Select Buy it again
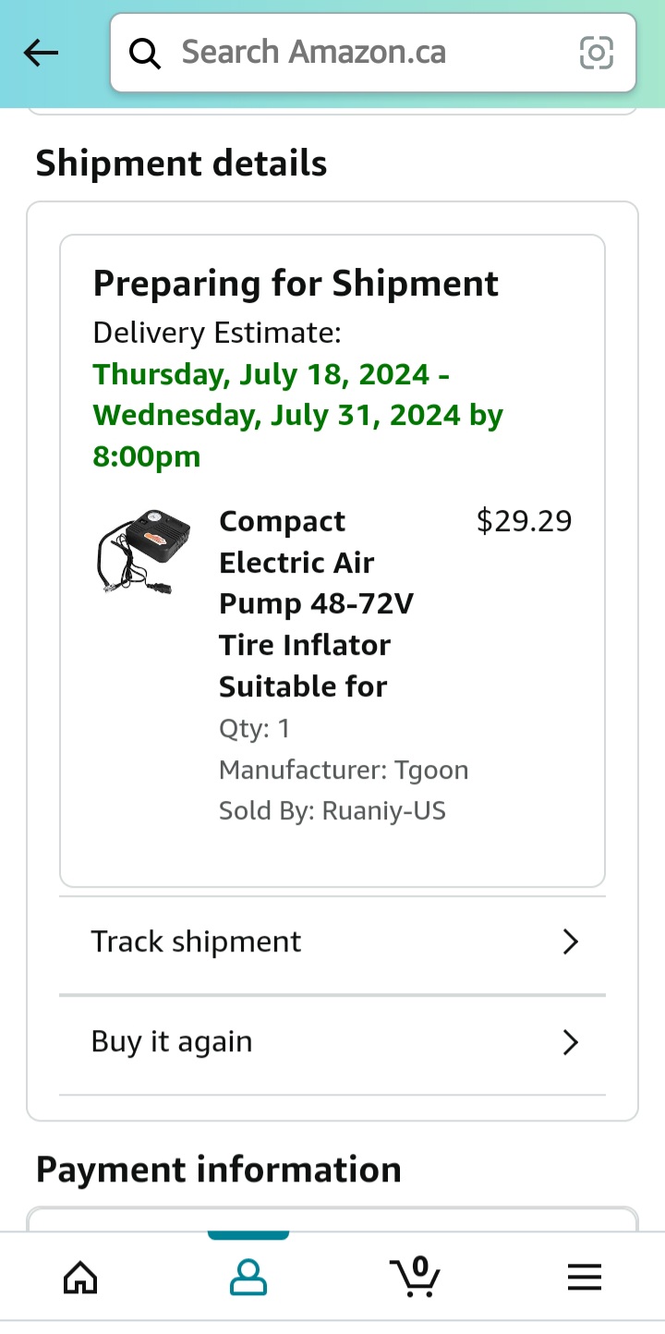The image size is (665, 1334). (171, 1042)
